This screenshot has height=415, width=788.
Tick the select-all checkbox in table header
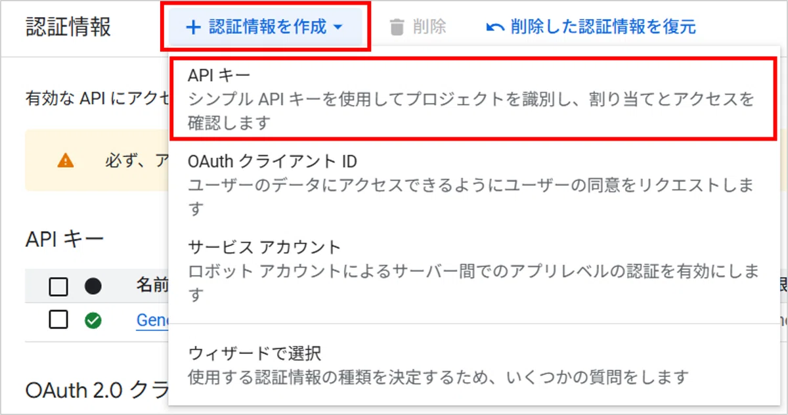[58, 286]
